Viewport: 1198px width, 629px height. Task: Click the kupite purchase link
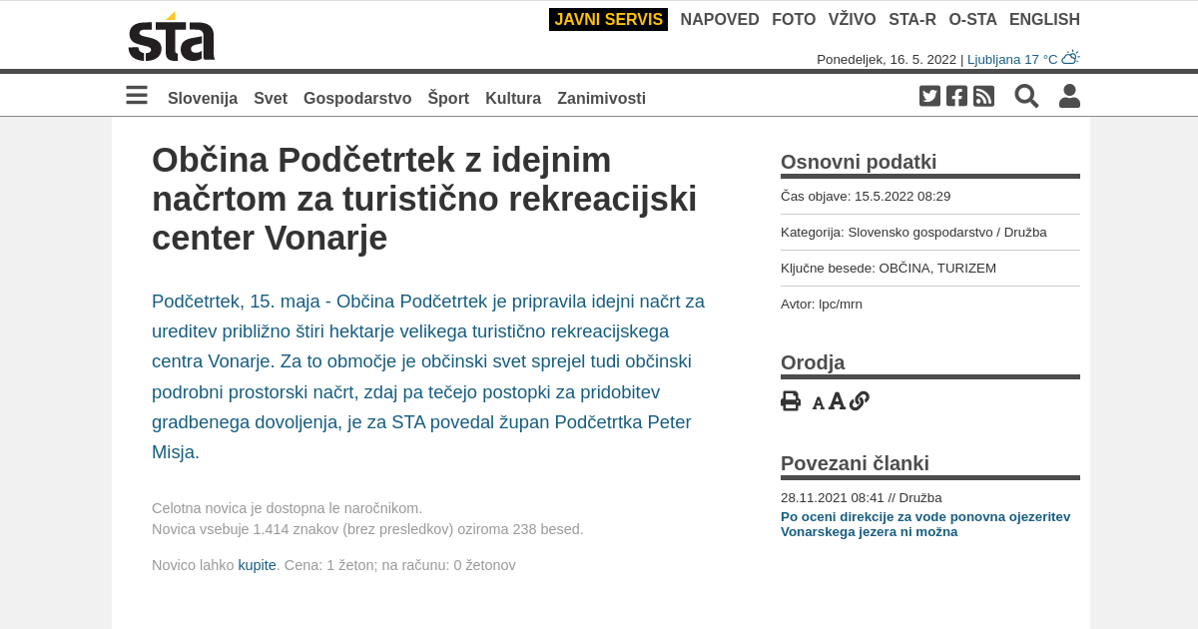(x=257, y=565)
